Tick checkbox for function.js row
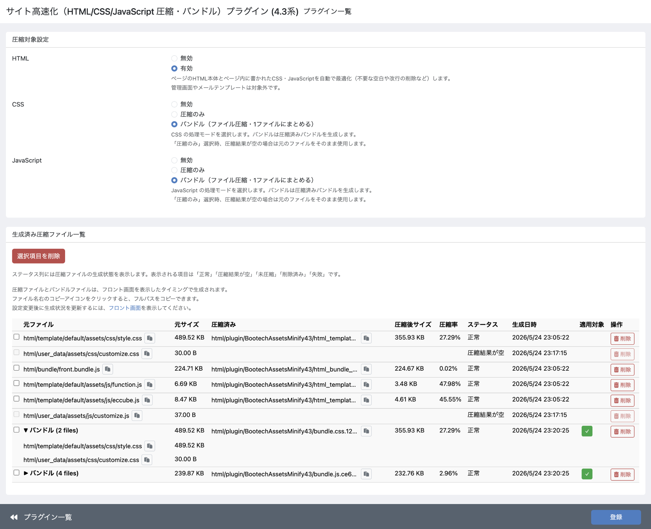 tap(16, 383)
